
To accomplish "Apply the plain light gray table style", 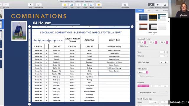I will 162,27.
